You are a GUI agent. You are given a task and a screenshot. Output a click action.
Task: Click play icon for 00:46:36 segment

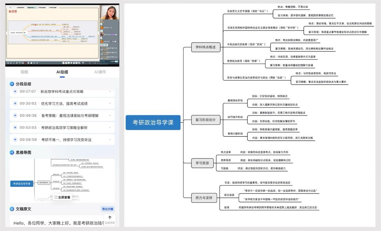[15, 115]
